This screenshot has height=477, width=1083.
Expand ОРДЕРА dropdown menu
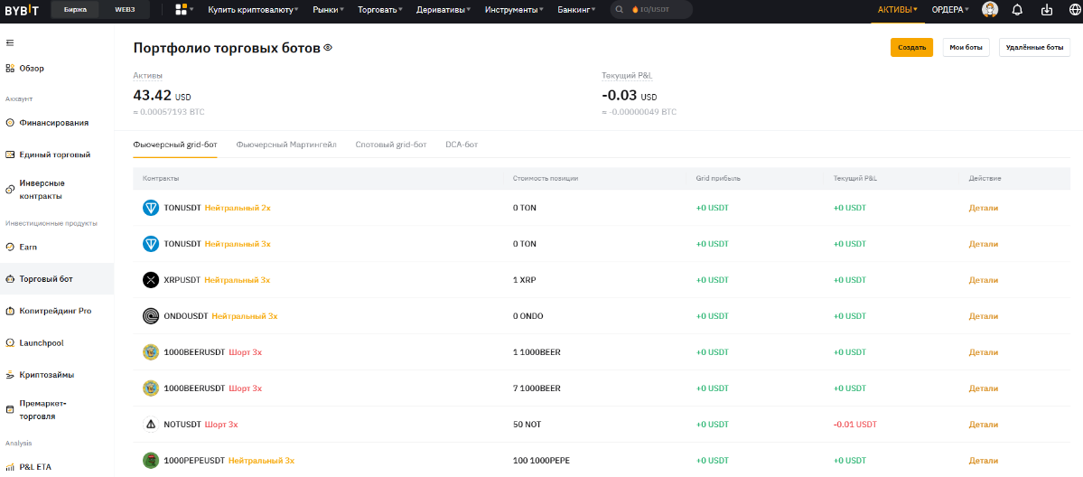pyautogui.click(x=950, y=10)
